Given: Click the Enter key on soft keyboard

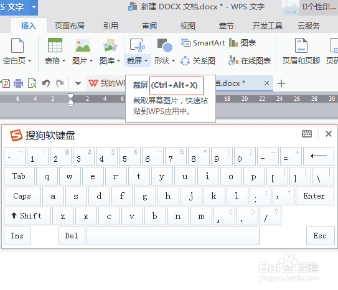Looking at the screenshot, I should 315,196.
